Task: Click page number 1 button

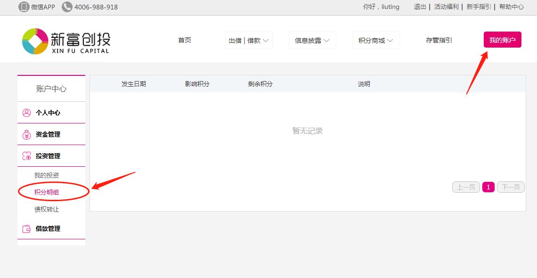Action: click(x=488, y=187)
